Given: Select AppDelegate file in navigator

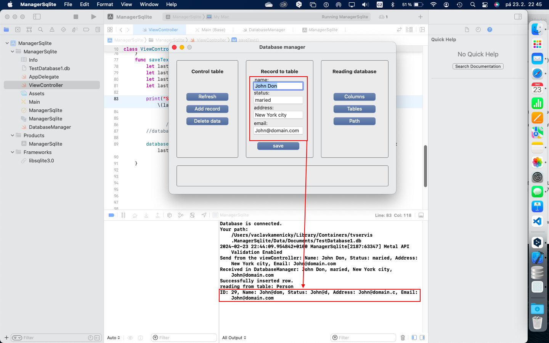Looking at the screenshot, I should [43, 77].
